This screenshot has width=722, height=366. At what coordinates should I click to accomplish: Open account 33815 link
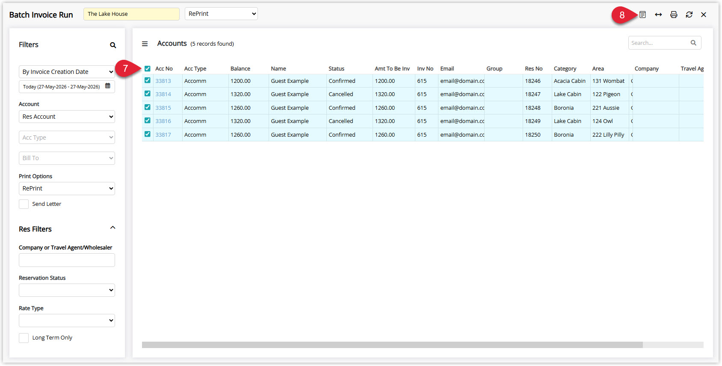click(163, 108)
